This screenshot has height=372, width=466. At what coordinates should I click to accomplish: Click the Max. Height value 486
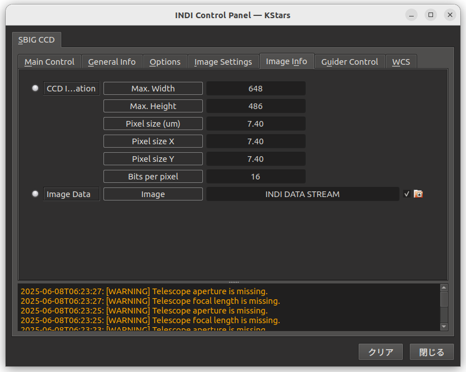tap(256, 106)
